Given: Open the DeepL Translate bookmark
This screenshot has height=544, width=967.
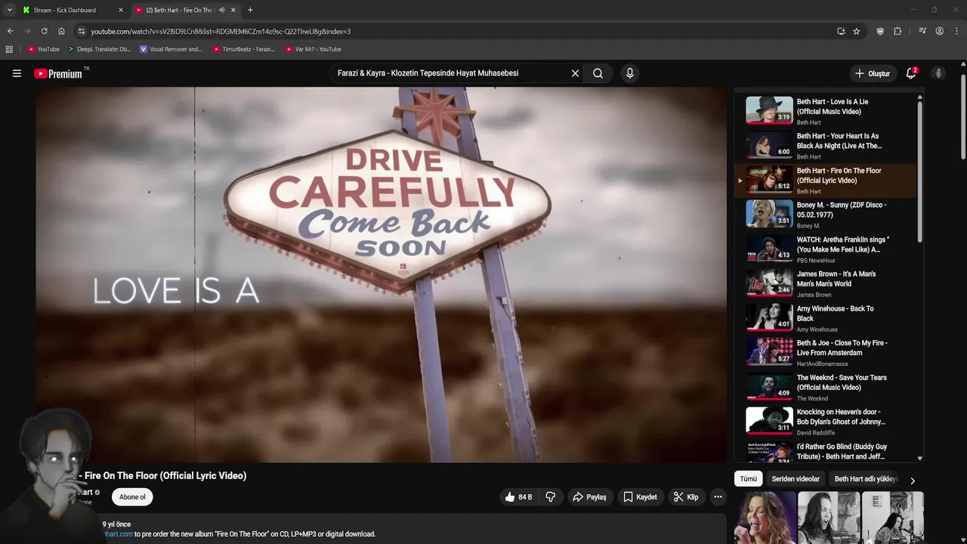Looking at the screenshot, I should coord(99,49).
